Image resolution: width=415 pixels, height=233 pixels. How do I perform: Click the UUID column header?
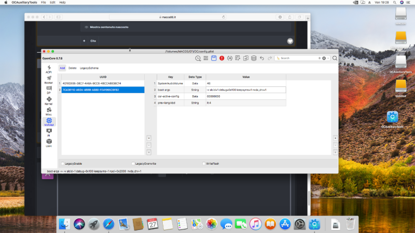pyautogui.click(x=103, y=77)
